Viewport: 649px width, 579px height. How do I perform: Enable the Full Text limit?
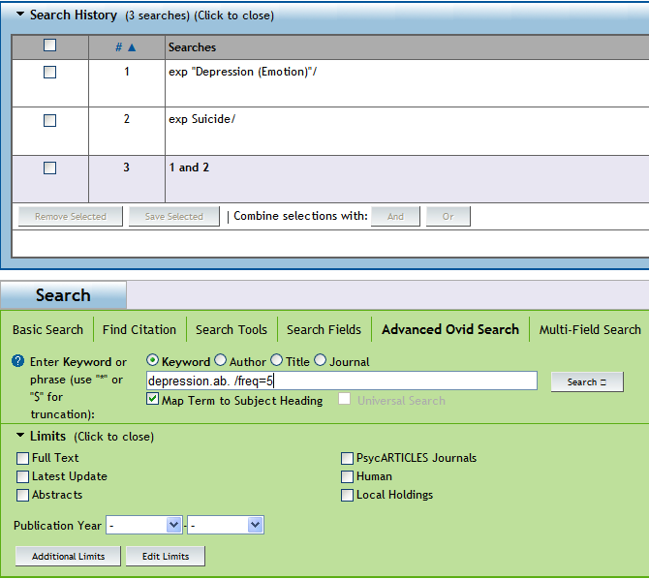tap(22, 458)
